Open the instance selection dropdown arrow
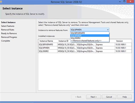The image size is (135, 103). 108,30
